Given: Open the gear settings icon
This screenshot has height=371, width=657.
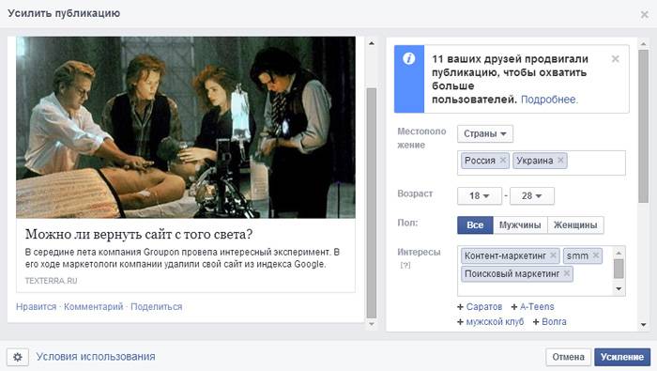Looking at the screenshot, I should click(x=18, y=357).
